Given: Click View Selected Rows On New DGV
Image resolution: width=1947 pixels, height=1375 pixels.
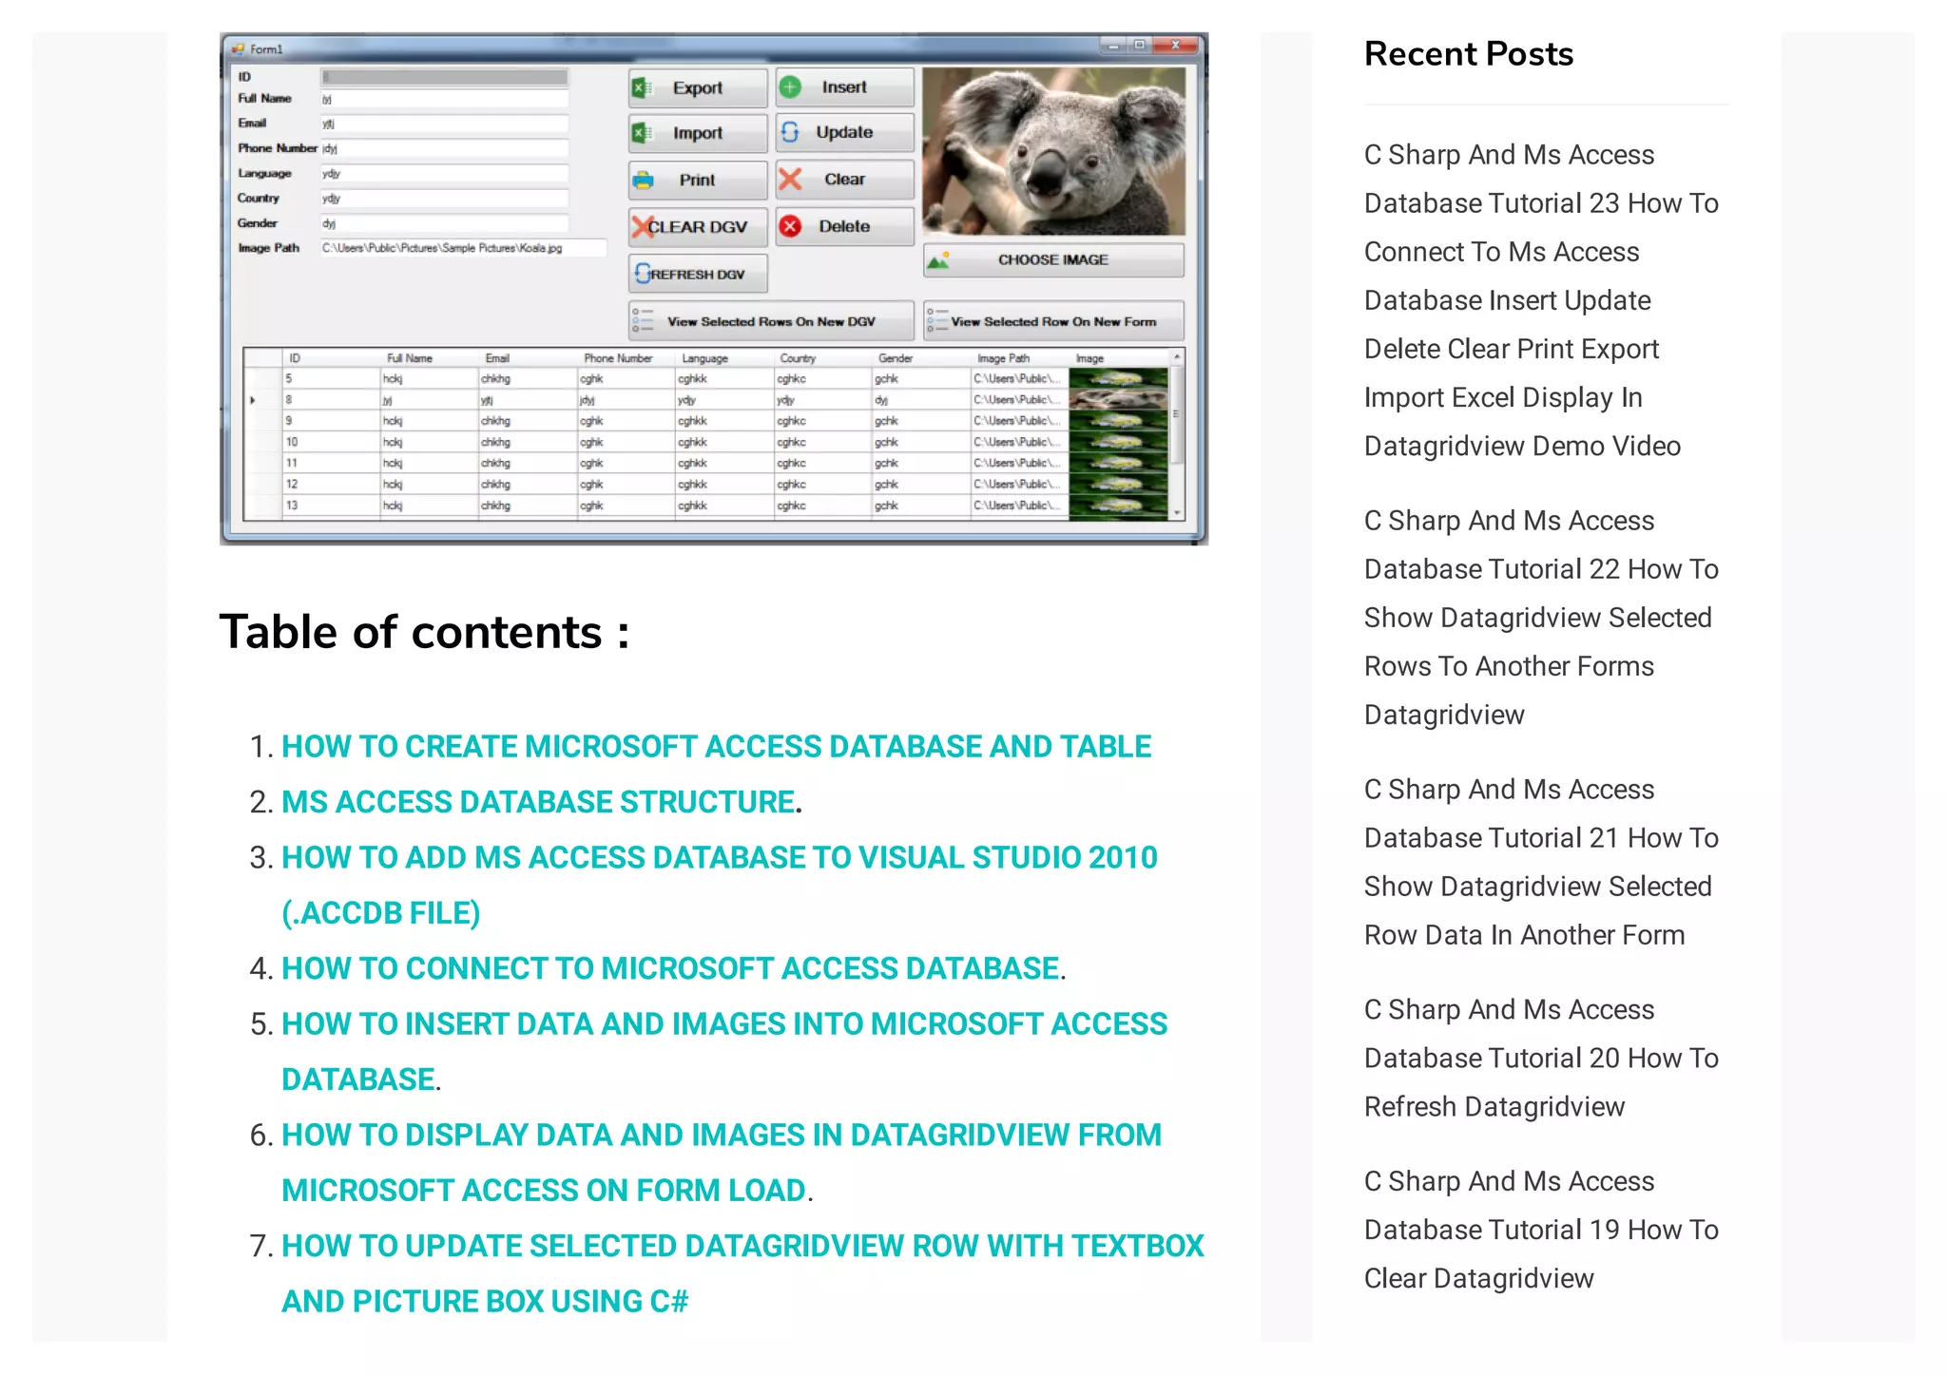Looking at the screenshot, I should pos(771,321).
